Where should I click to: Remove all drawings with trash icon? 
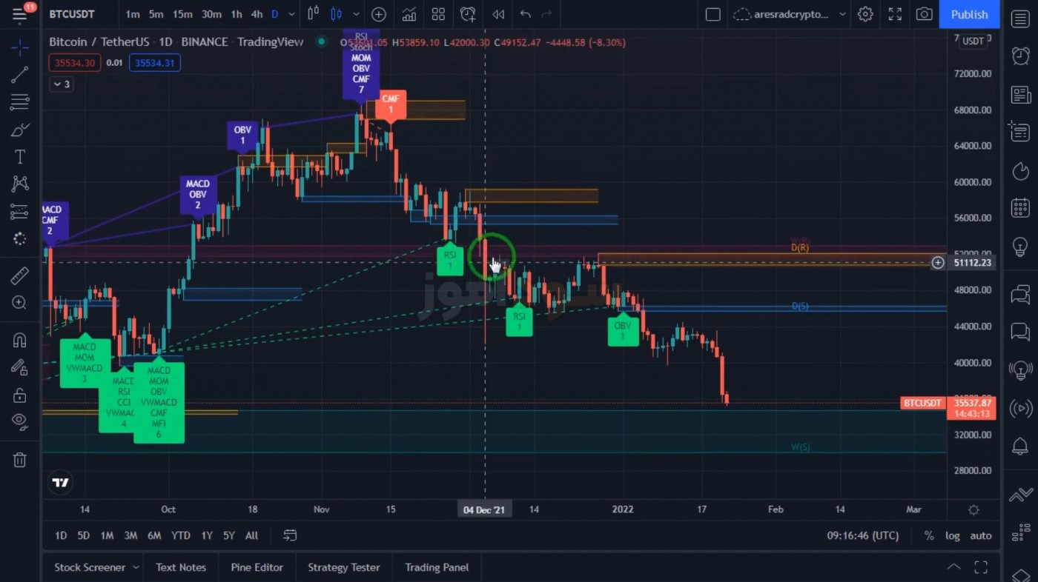tap(20, 460)
